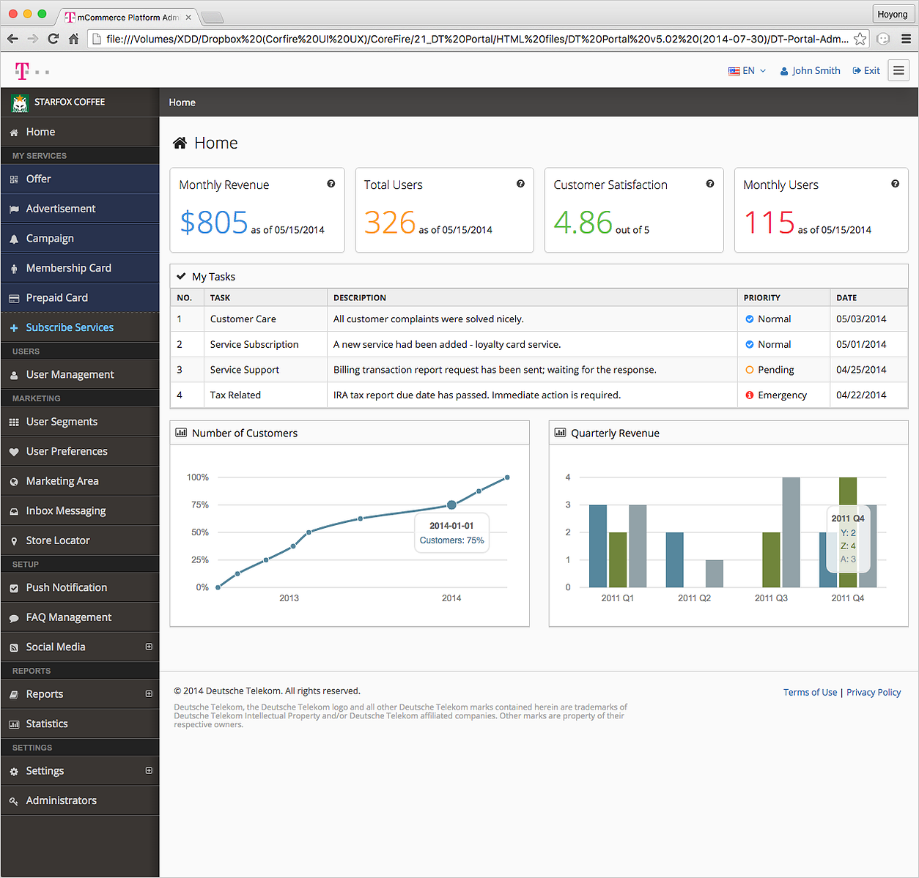Click the Customer Satisfaction help icon
The image size is (919, 878).
coord(710,184)
